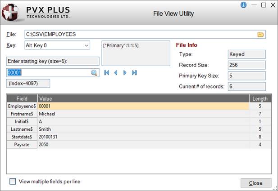The height and width of the screenshot is (191, 278).
Task: Go to the previous record
Action: 116,73
